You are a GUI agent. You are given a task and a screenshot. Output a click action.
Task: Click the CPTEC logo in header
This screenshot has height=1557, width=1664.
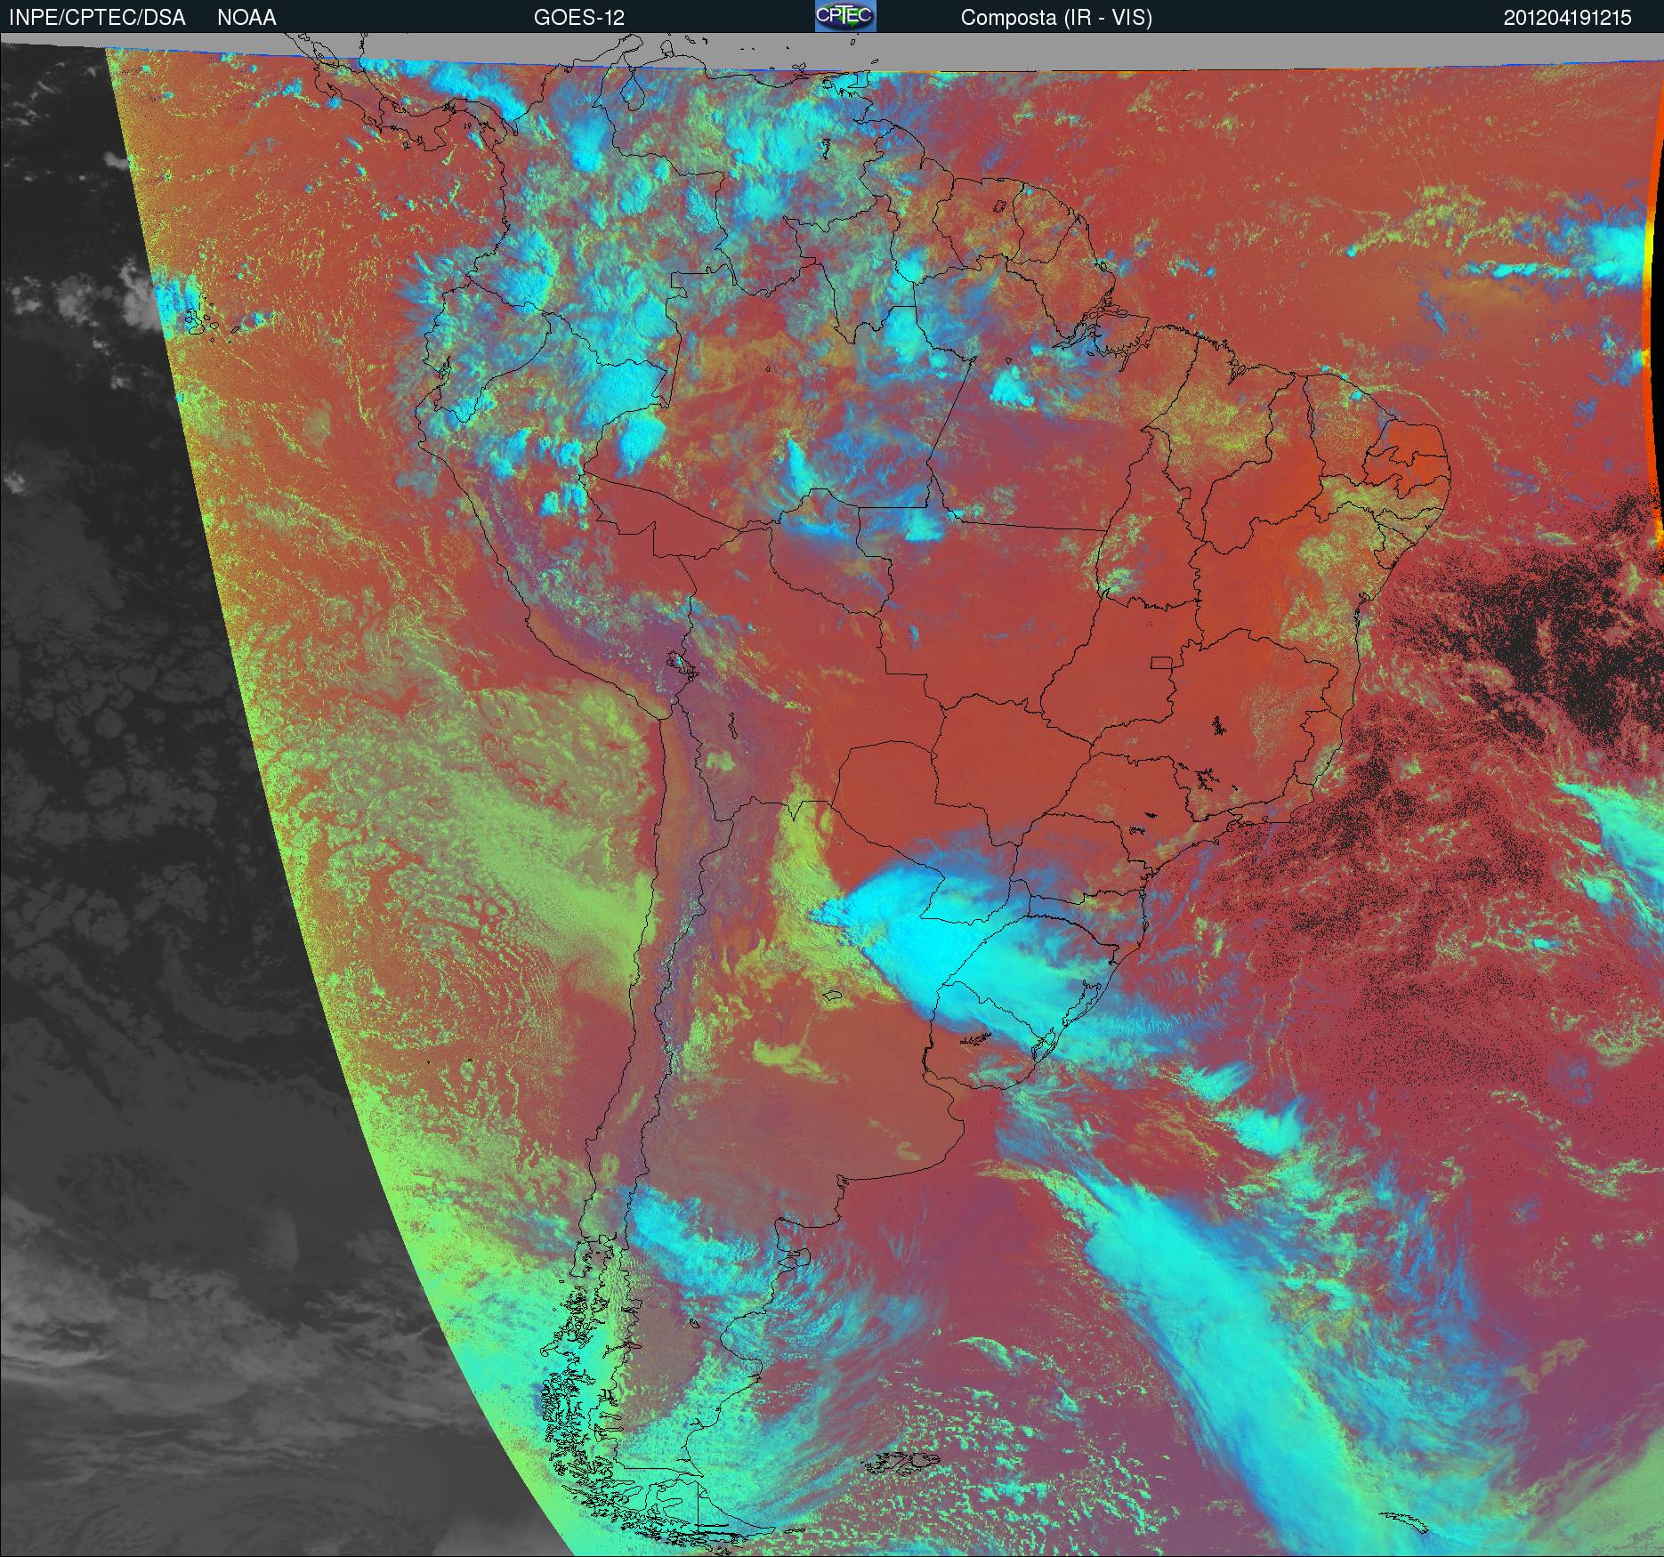tap(845, 16)
